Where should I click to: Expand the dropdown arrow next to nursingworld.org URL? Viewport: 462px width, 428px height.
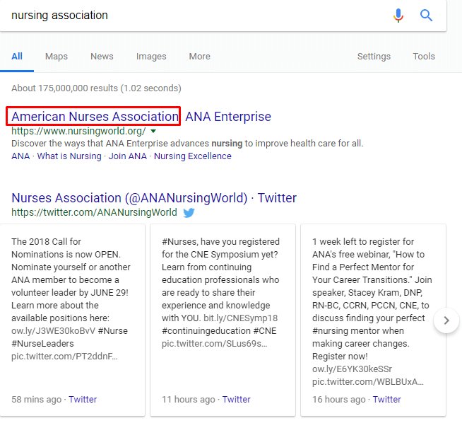coord(153,131)
